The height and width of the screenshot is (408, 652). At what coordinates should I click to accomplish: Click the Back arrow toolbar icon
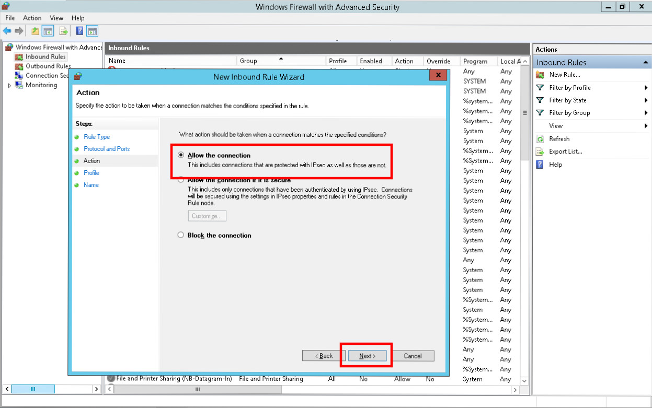(x=7, y=31)
